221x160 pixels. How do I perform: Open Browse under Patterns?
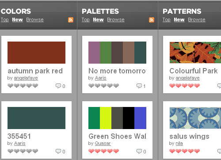197,19
